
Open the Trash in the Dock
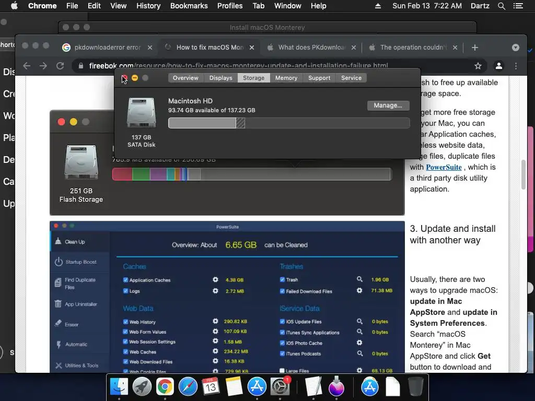415,387
